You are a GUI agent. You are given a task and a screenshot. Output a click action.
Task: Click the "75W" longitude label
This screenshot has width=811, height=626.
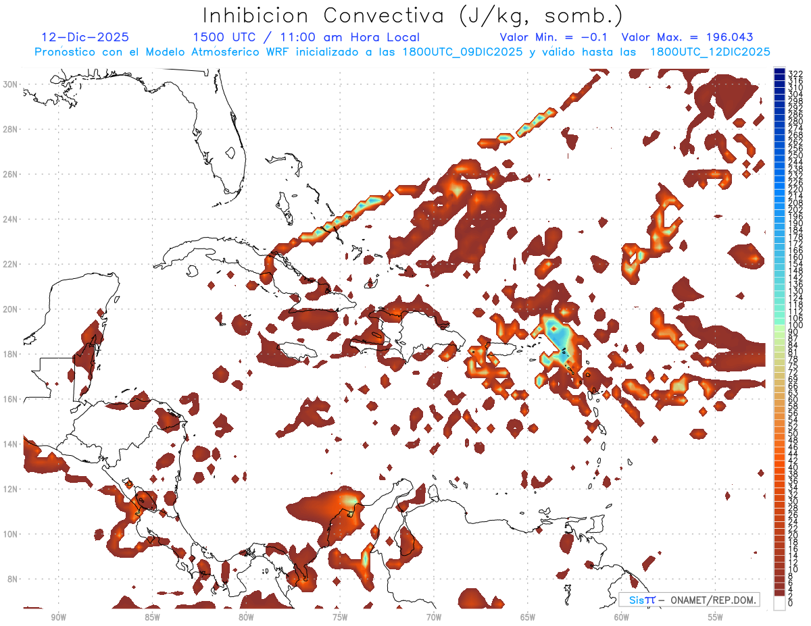click(340, 617)
